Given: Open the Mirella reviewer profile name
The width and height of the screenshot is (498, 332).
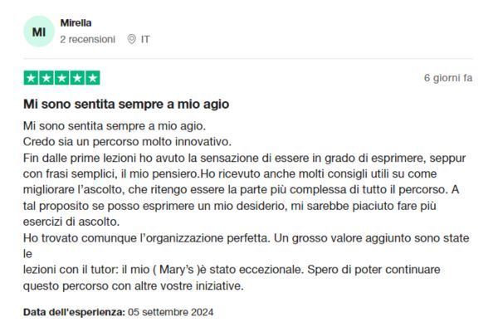Looking at the screenshot, I should pos(76,23).
